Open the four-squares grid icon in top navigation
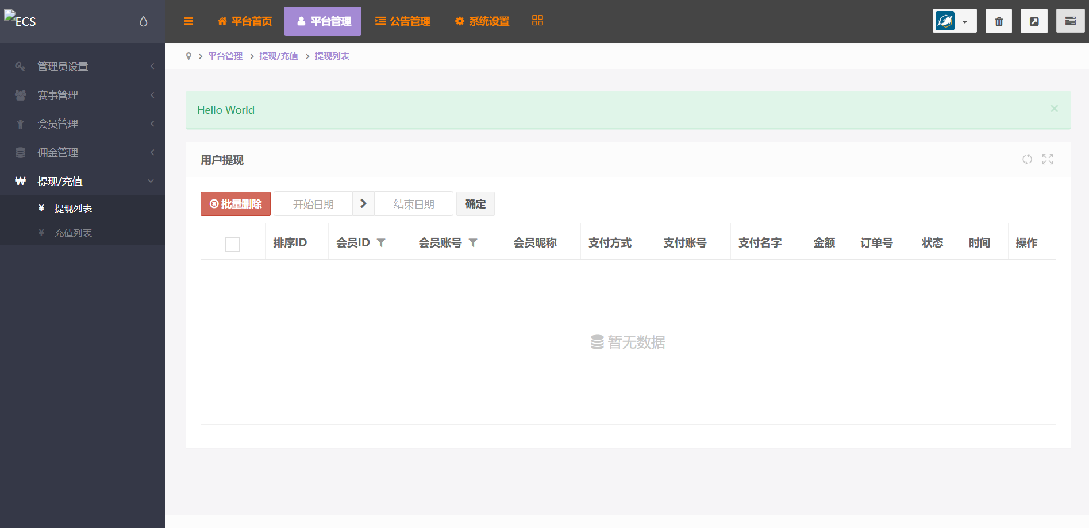The width and height of the screenshot is (1089, 528). (537, 21)
